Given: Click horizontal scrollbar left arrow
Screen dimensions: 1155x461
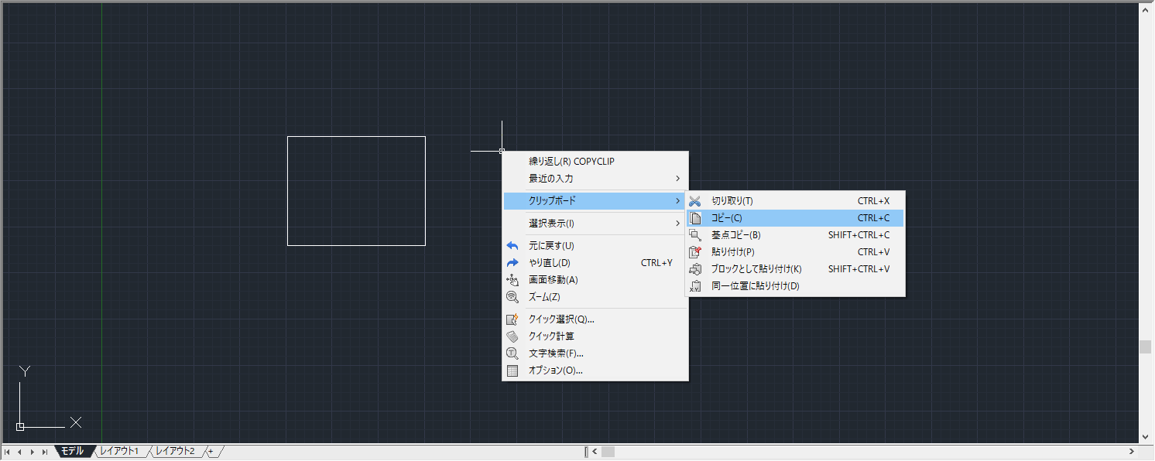Looking at the screenshot, I should pyautogui.click(x=595, y=452).
